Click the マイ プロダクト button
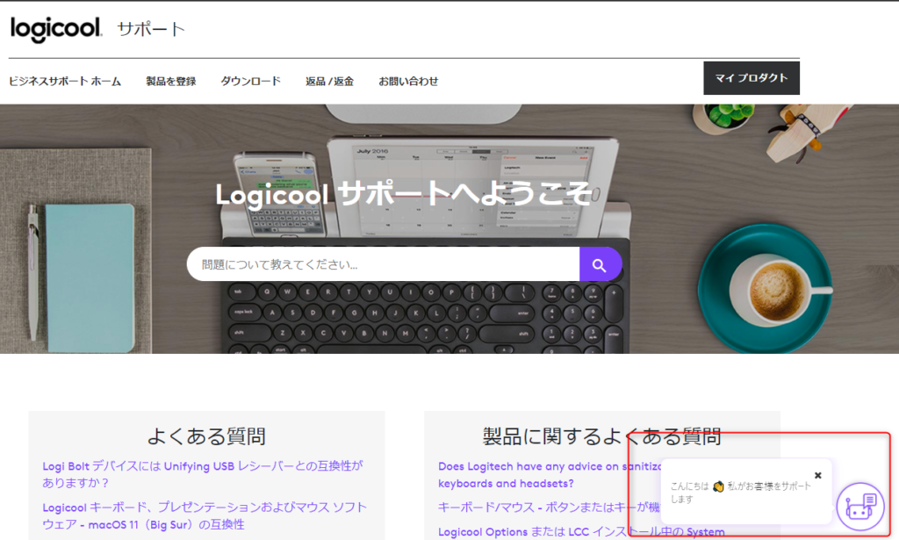This screenshot has height=540, width=899. point(752,78)
